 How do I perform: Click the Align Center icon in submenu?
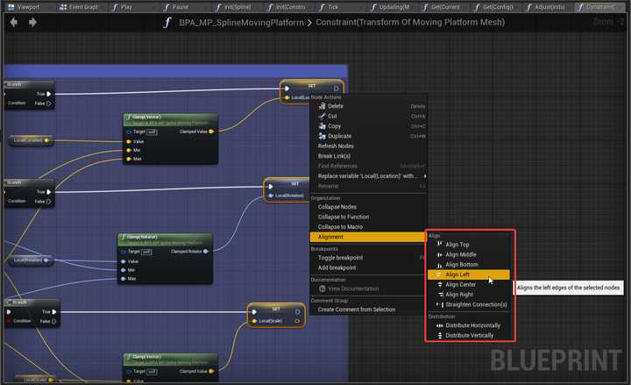coord(439,284)
